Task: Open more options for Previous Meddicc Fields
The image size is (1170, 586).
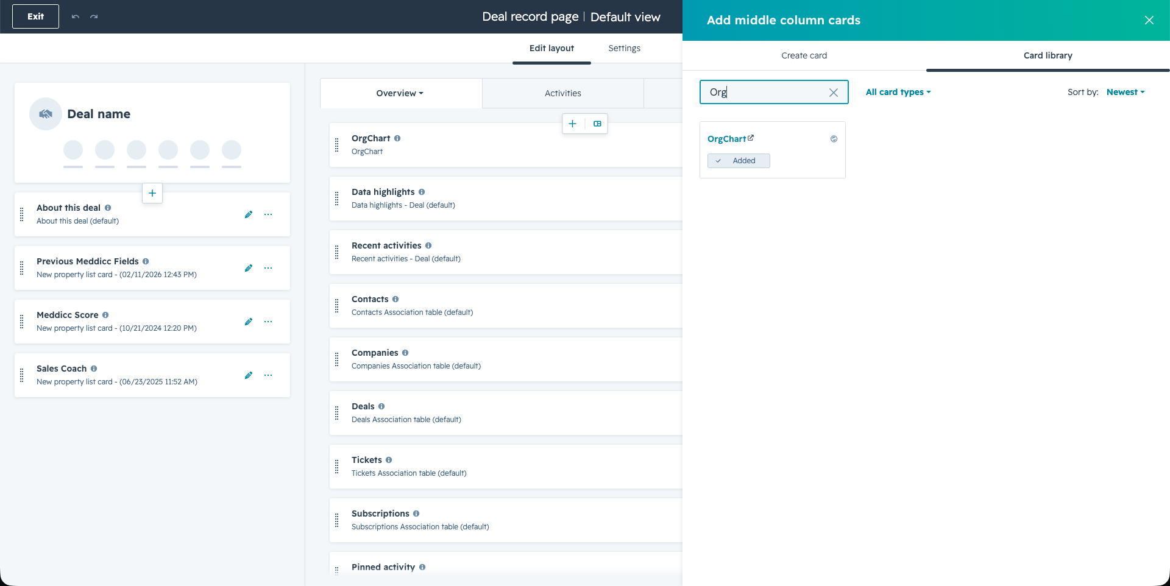Action: pos(268,268)
